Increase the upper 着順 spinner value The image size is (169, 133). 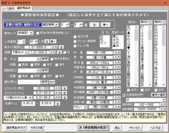[x=81, y=23]
